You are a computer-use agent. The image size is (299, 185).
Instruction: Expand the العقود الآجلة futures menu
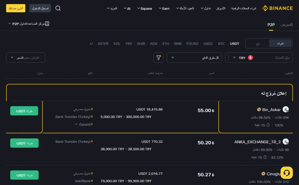pos(185,8)
